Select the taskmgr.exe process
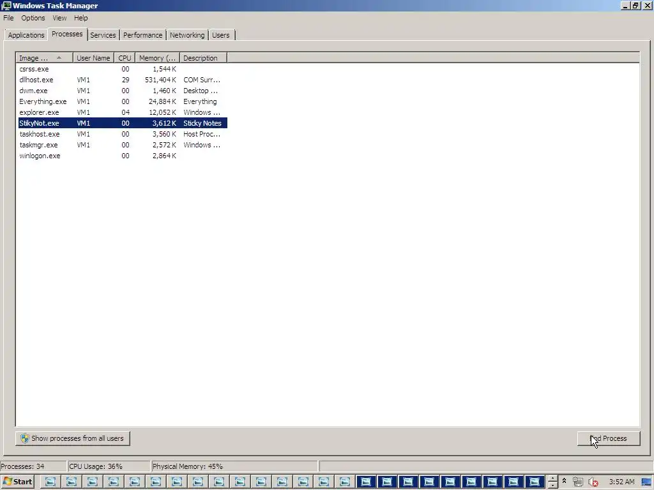The width and height of the screenshot is (654, 490). (122, 145)
